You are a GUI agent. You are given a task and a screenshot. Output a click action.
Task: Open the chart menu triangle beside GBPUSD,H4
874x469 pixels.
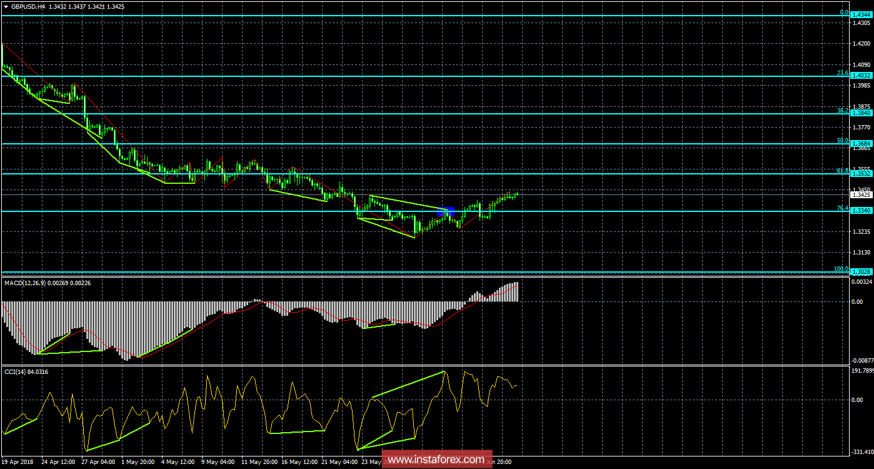(6, 6)
